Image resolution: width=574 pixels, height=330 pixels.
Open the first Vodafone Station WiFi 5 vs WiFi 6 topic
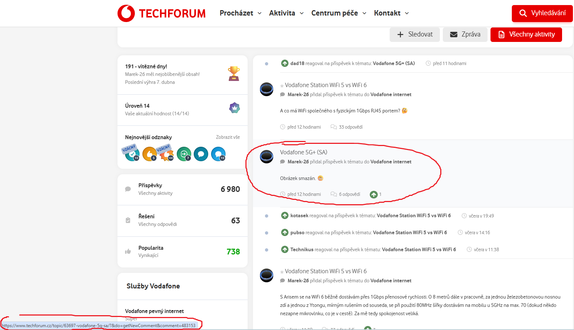(326, 85)
